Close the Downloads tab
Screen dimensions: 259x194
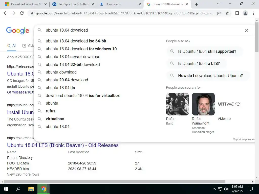click(140, 4)
